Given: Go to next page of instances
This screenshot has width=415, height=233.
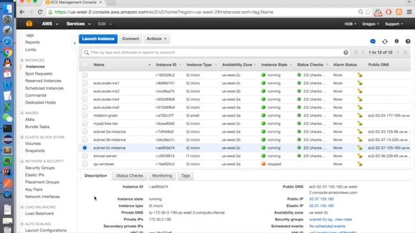Looking at the screenshot, I should (x=397, y=52).
